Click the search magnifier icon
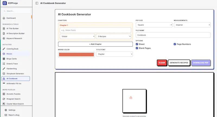Image resolution: width=217 pixels, height=117 pixels. tap(5, 11)
